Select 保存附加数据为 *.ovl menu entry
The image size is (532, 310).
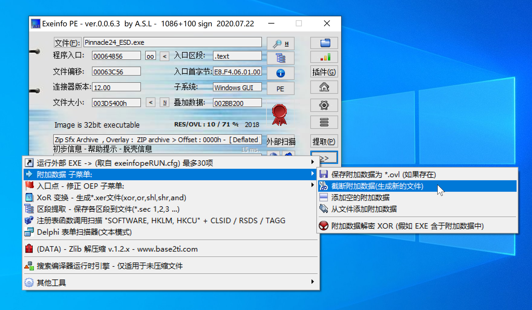click(x=417, y=175)
